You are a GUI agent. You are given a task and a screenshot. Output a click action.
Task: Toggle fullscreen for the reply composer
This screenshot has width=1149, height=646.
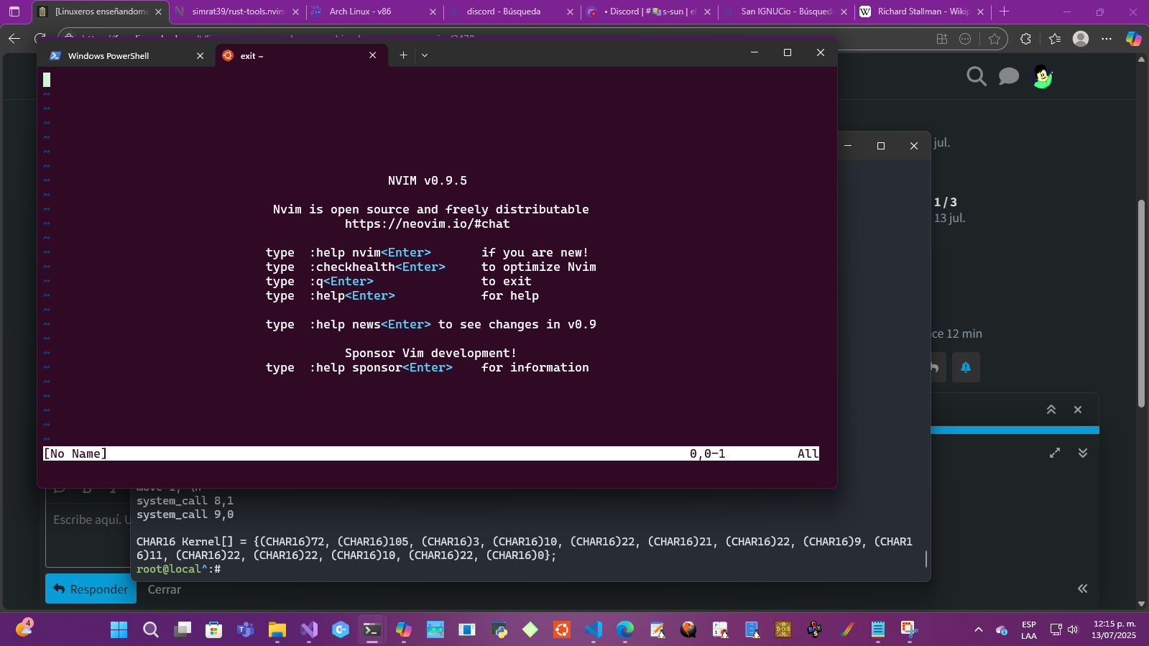pos(1055,453)
